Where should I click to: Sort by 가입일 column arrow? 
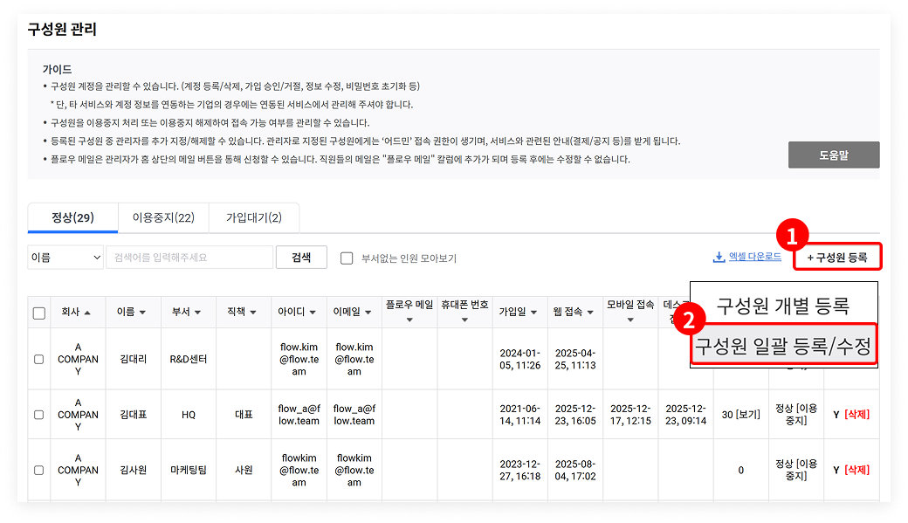tap(533, 313)
